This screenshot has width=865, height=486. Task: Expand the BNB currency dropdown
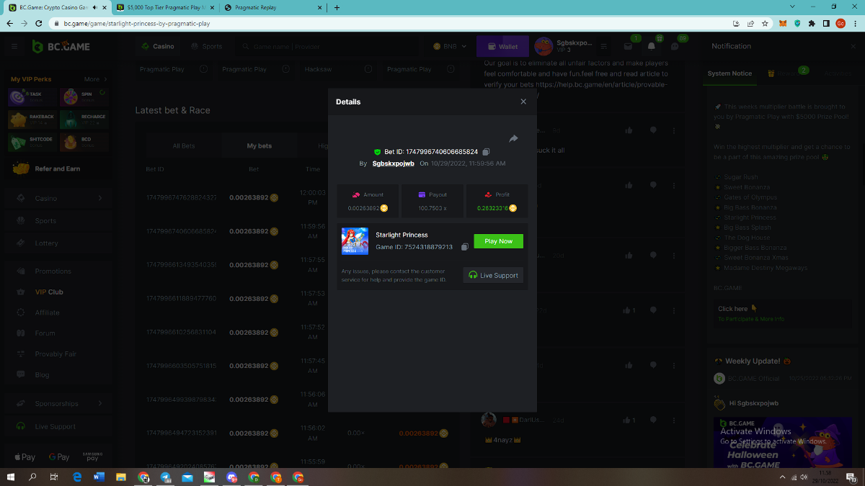point(450,47)
